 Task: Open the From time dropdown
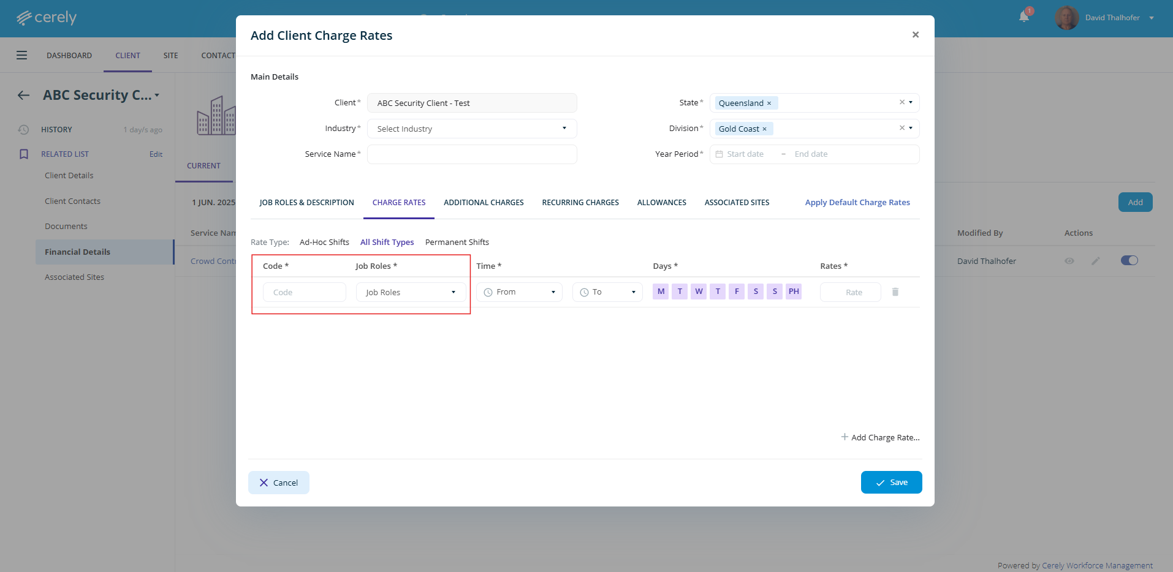coord(519,292)
